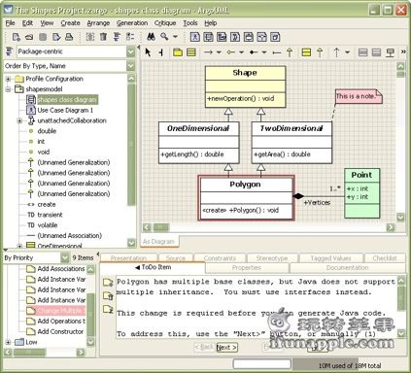Select the yellow New Class tool
The image size is (411, 373).
(191, 52)
